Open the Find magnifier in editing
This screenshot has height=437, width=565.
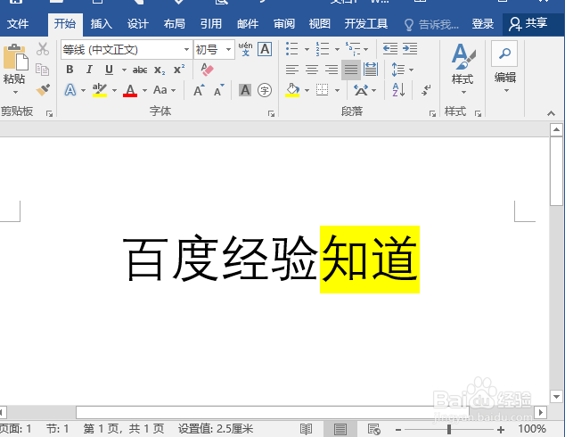click(504, 54)
